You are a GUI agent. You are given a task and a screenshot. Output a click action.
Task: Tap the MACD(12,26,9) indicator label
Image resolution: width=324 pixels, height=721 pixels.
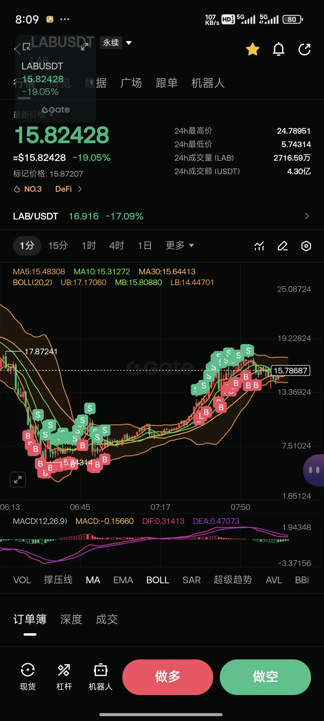(x=40, y=521)
